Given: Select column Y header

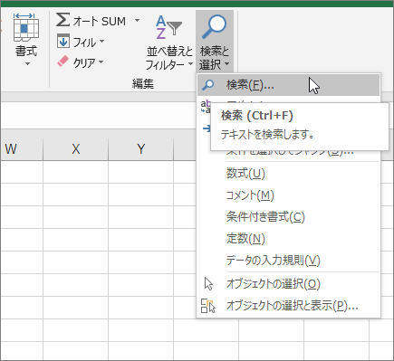Looking at the screenshot, I should click(x=141, y=149).
